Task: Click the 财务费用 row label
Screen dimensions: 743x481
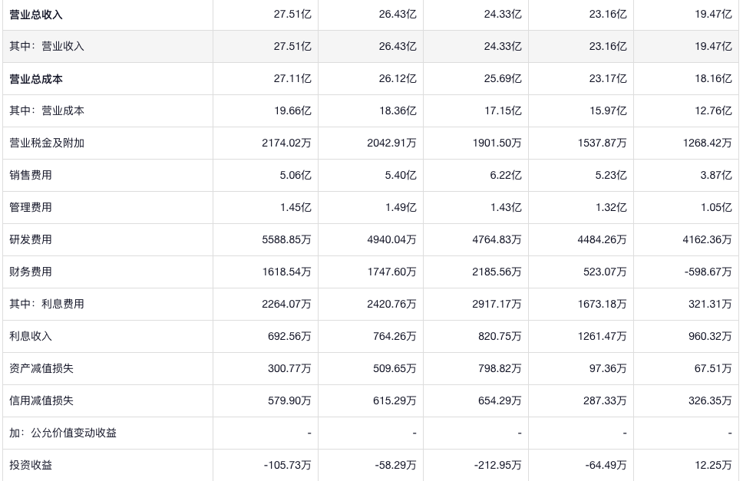Action: (31, 272)
